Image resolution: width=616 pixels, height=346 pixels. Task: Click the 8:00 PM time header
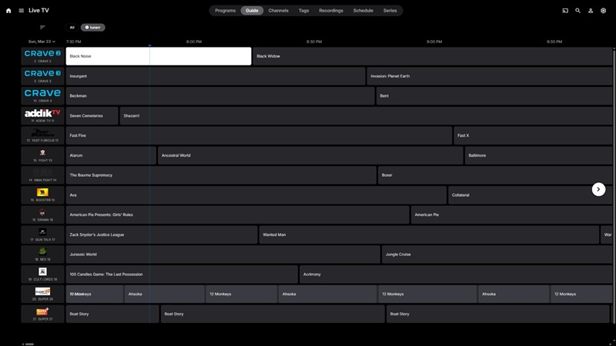pyautogui.click(x=194, y=42)
